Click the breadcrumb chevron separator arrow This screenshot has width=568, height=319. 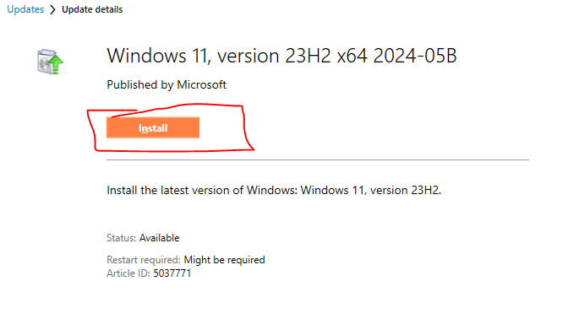53,9
